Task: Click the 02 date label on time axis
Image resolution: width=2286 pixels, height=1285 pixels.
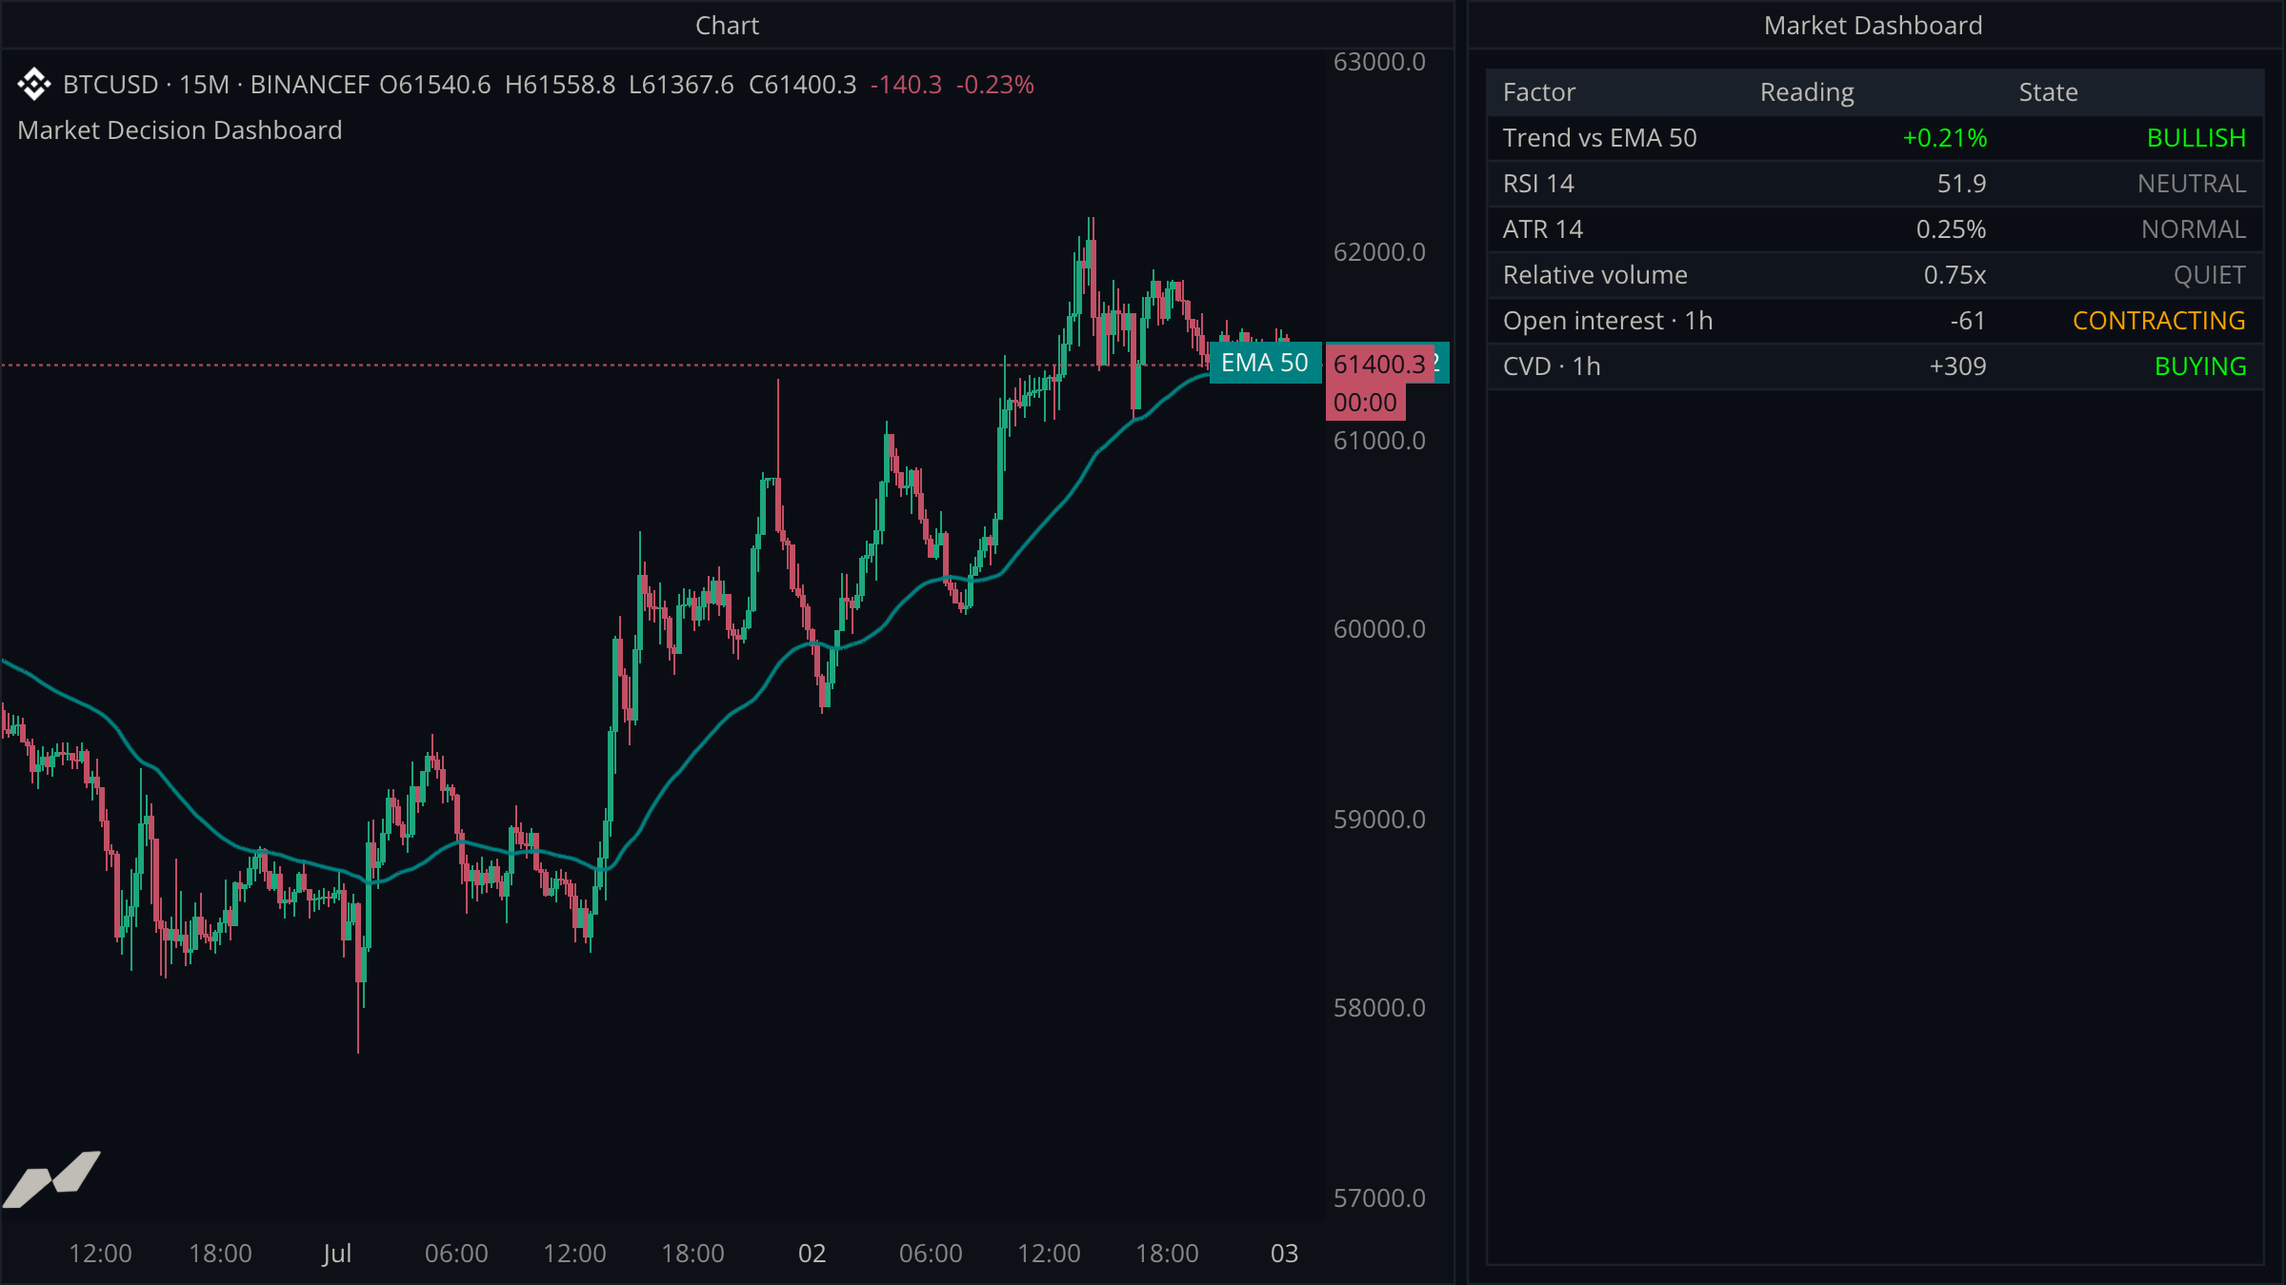Action: point(812,1254)
